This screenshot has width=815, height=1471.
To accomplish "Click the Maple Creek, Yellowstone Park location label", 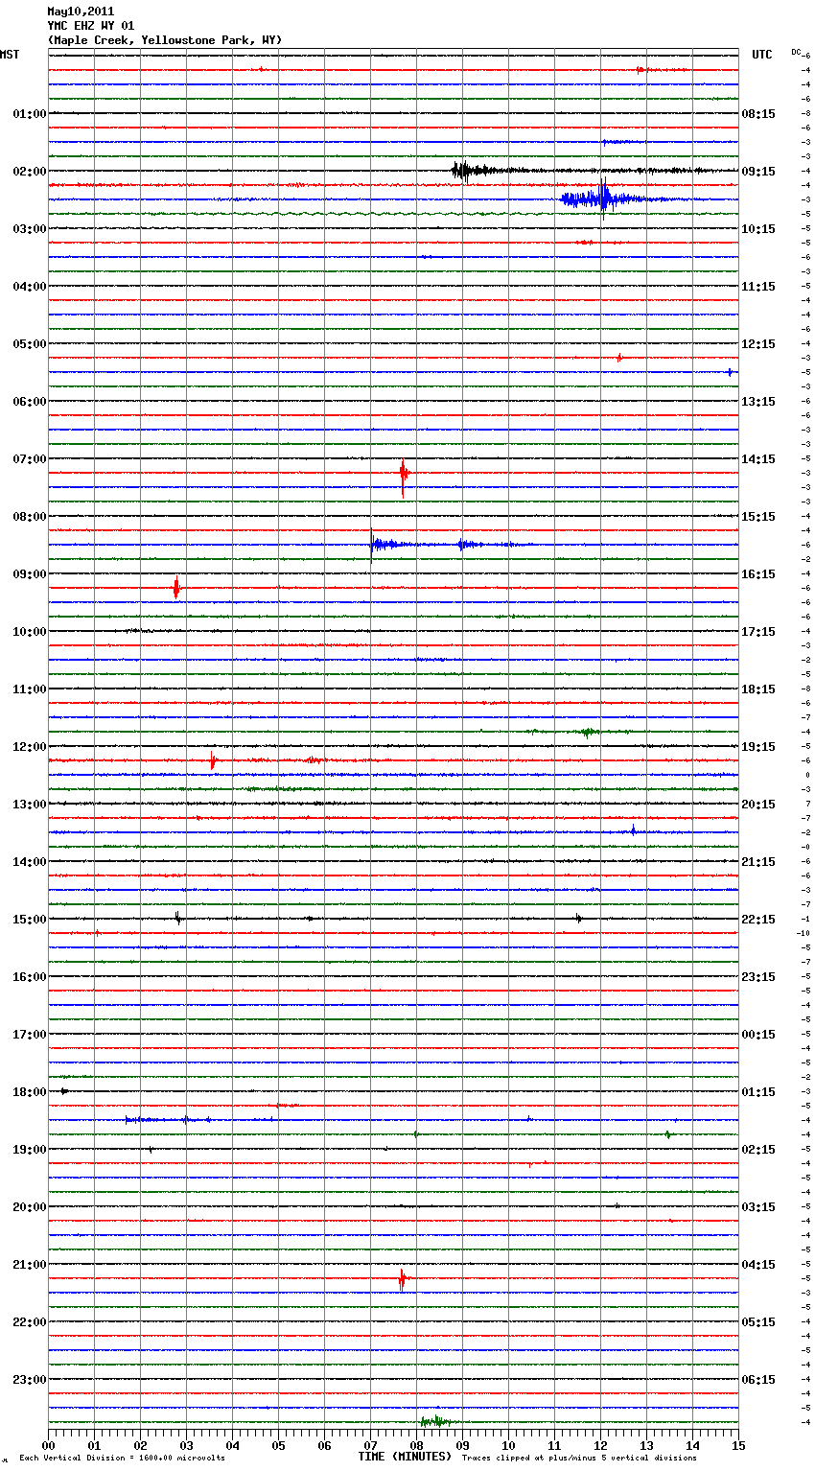I will [x=165, y=40].
